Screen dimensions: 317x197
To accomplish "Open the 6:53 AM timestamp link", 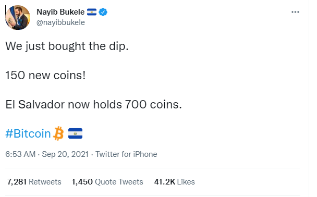I will click(x=20, y=154).
